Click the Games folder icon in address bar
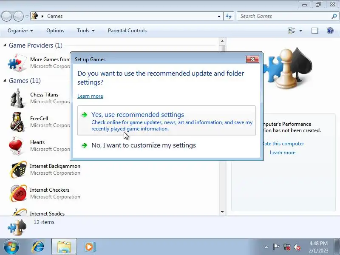 tap(35, 16)
